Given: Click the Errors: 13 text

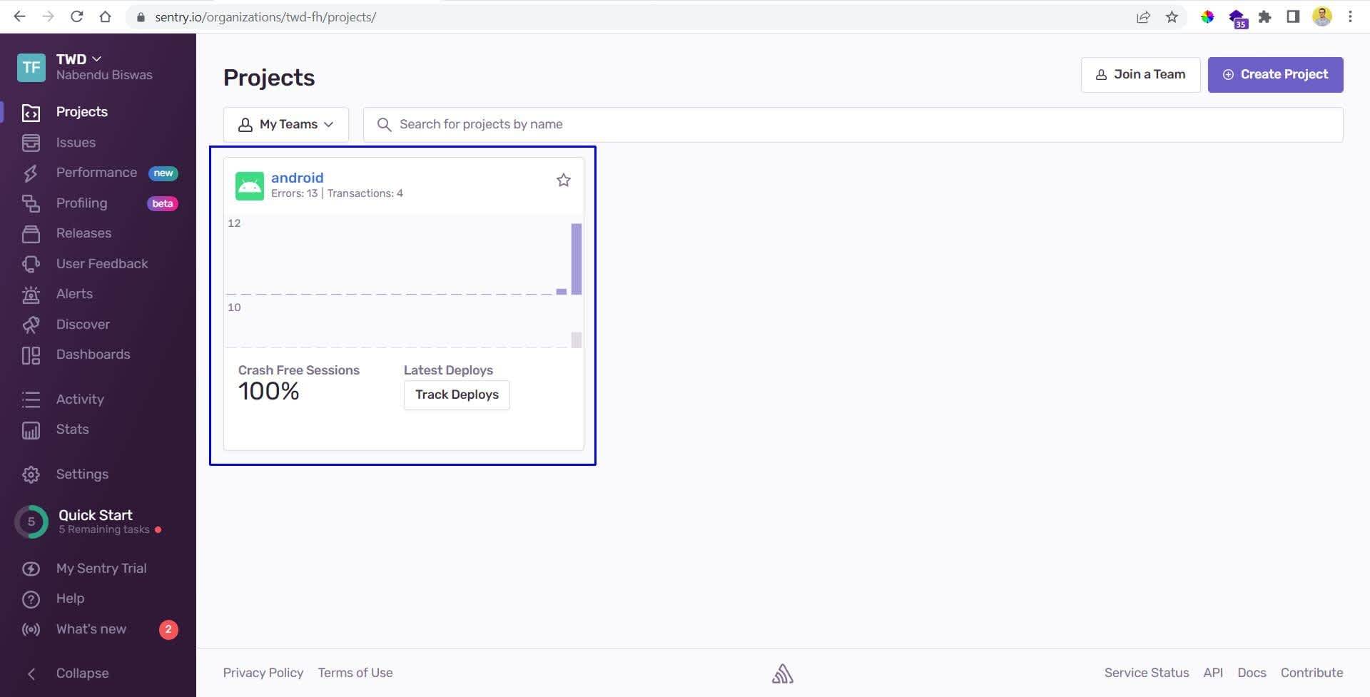Looking at the screenshot, I should click(294, 193).
